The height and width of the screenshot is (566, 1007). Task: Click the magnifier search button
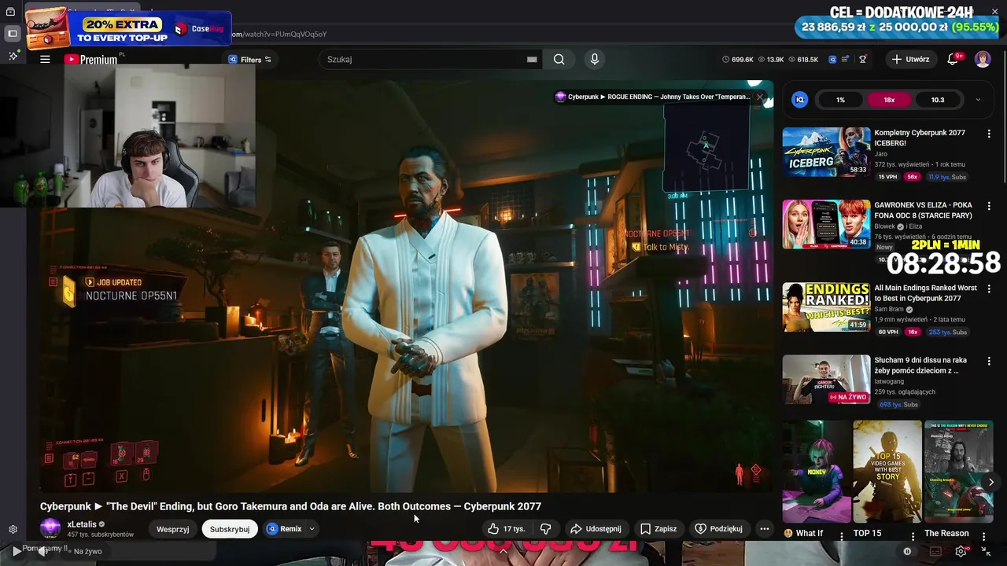[559, 59]
